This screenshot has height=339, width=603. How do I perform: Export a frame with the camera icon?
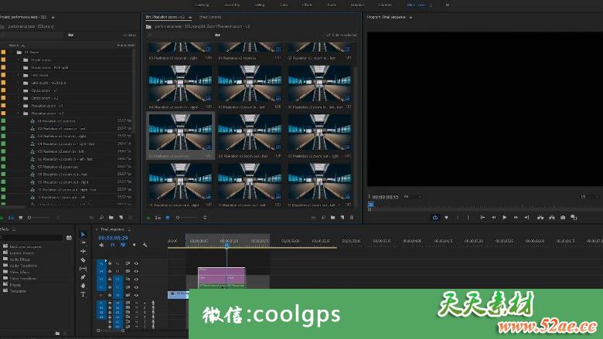(563, 217)
